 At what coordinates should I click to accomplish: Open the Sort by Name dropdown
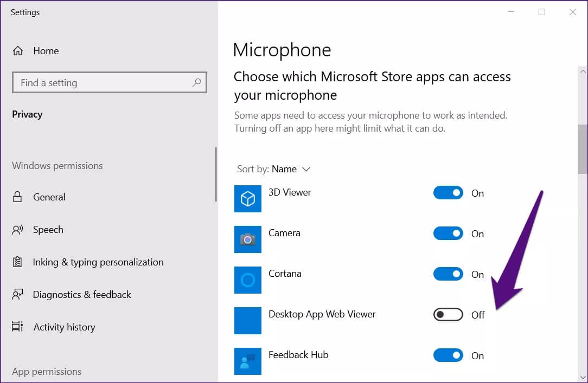(x=274, y=169)
